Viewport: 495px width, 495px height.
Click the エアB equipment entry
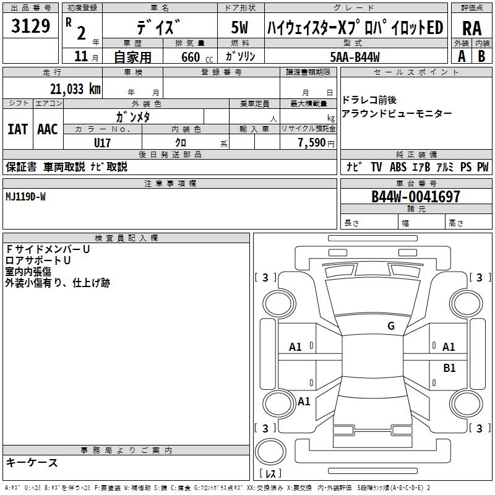(x=421, y=166)
